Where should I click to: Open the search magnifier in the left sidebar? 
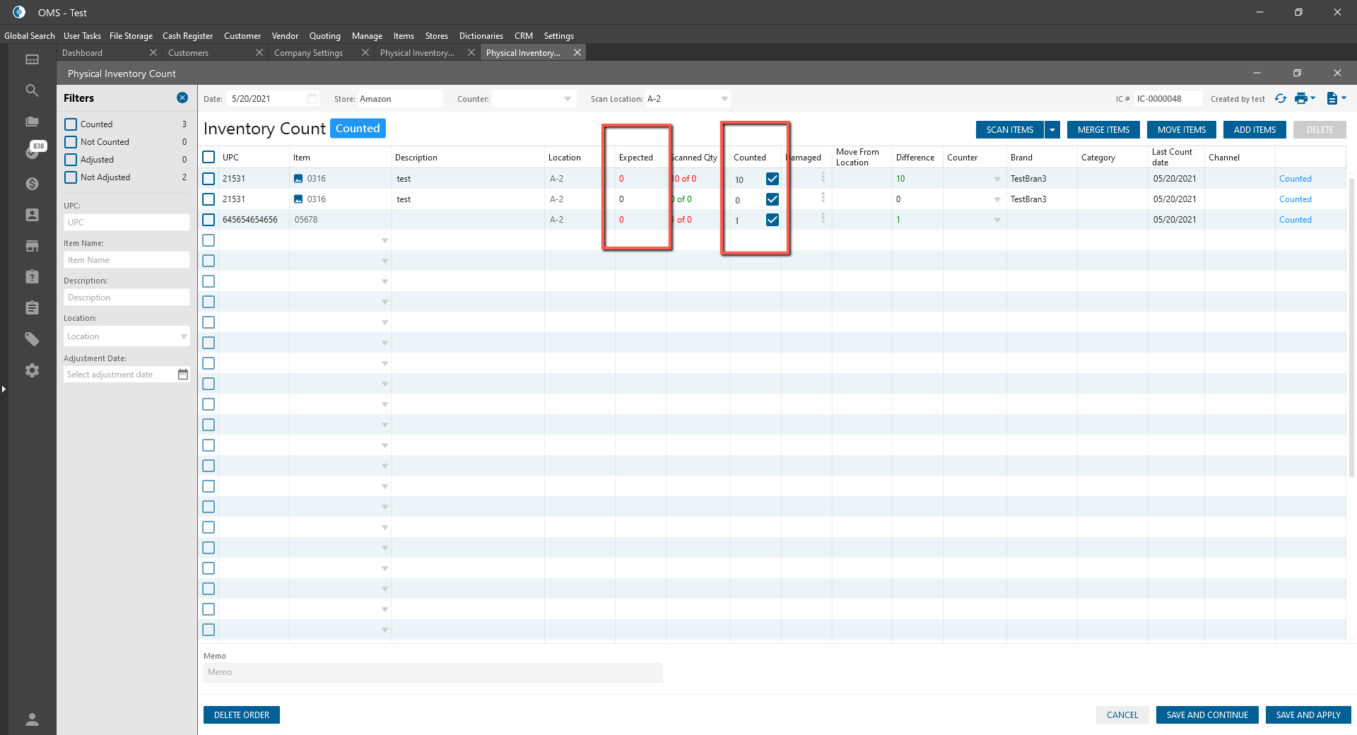click(32, 90)
